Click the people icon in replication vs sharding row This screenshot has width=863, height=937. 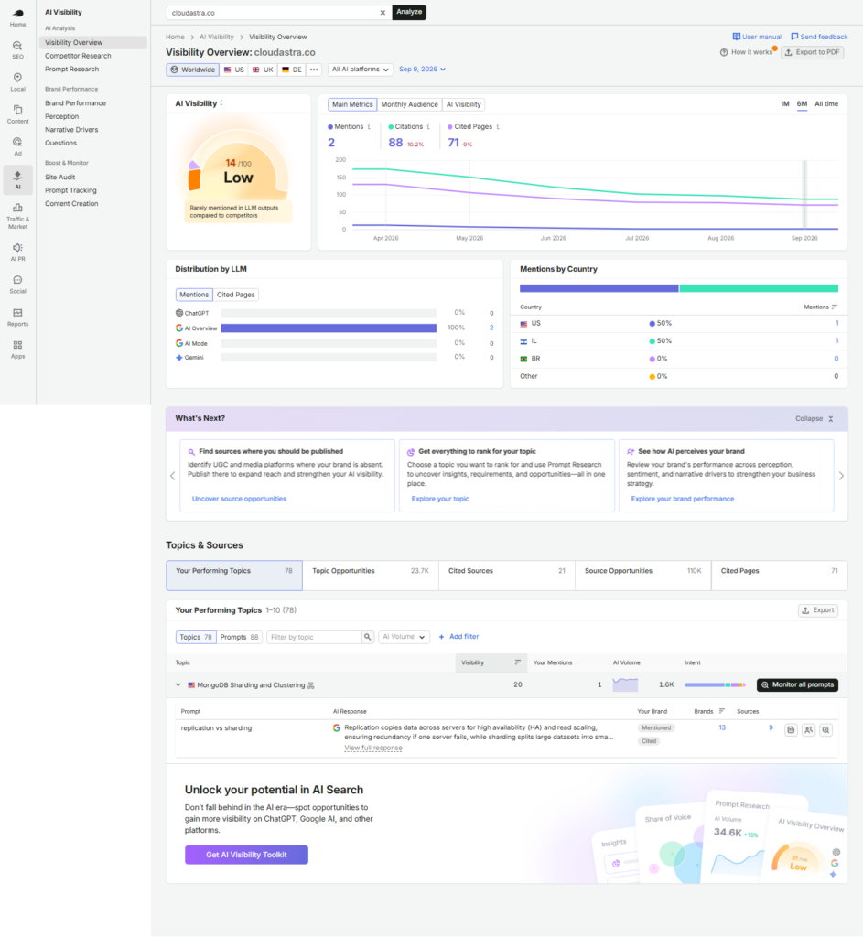[x=809, y=729]
